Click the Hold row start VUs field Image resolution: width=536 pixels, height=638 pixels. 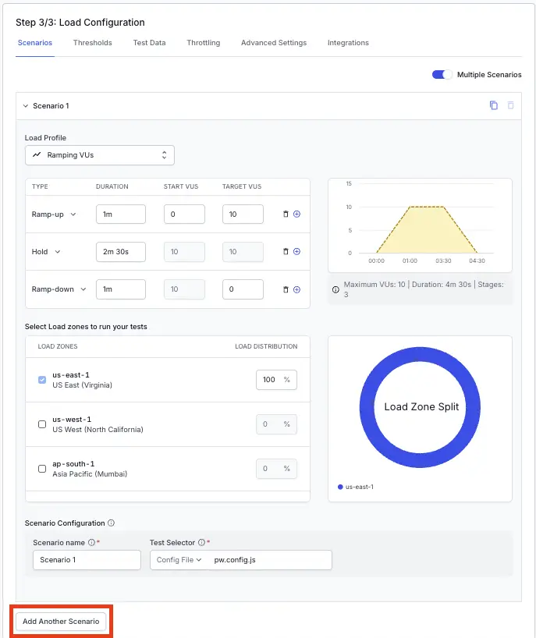pyautogui.click(x=184, y=252)
